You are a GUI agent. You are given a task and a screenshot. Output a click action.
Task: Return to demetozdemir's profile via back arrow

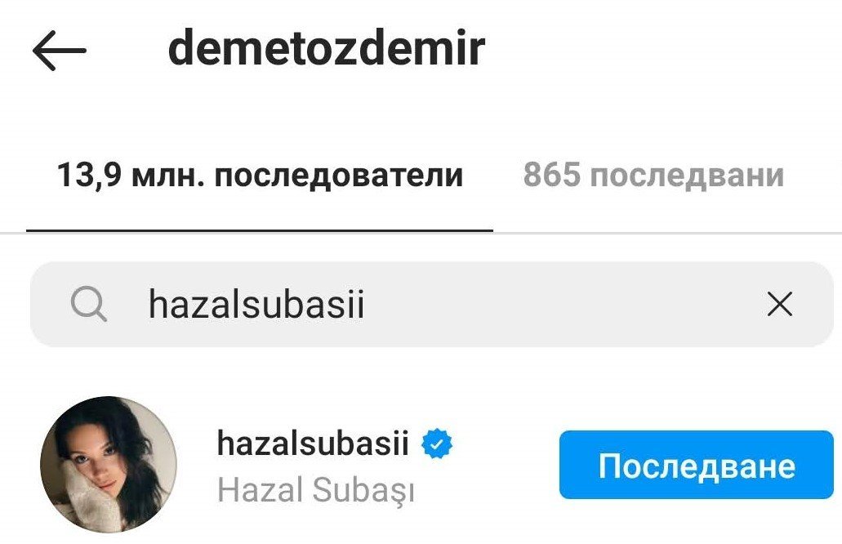[x=59, y=50]
